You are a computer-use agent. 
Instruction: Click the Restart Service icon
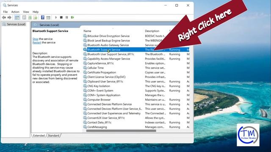(x=72, y=17)
